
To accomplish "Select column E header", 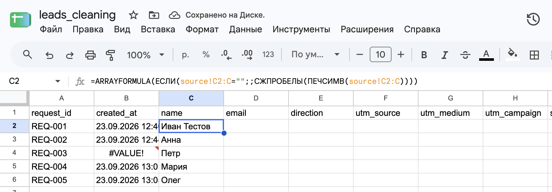I will 321,98.
